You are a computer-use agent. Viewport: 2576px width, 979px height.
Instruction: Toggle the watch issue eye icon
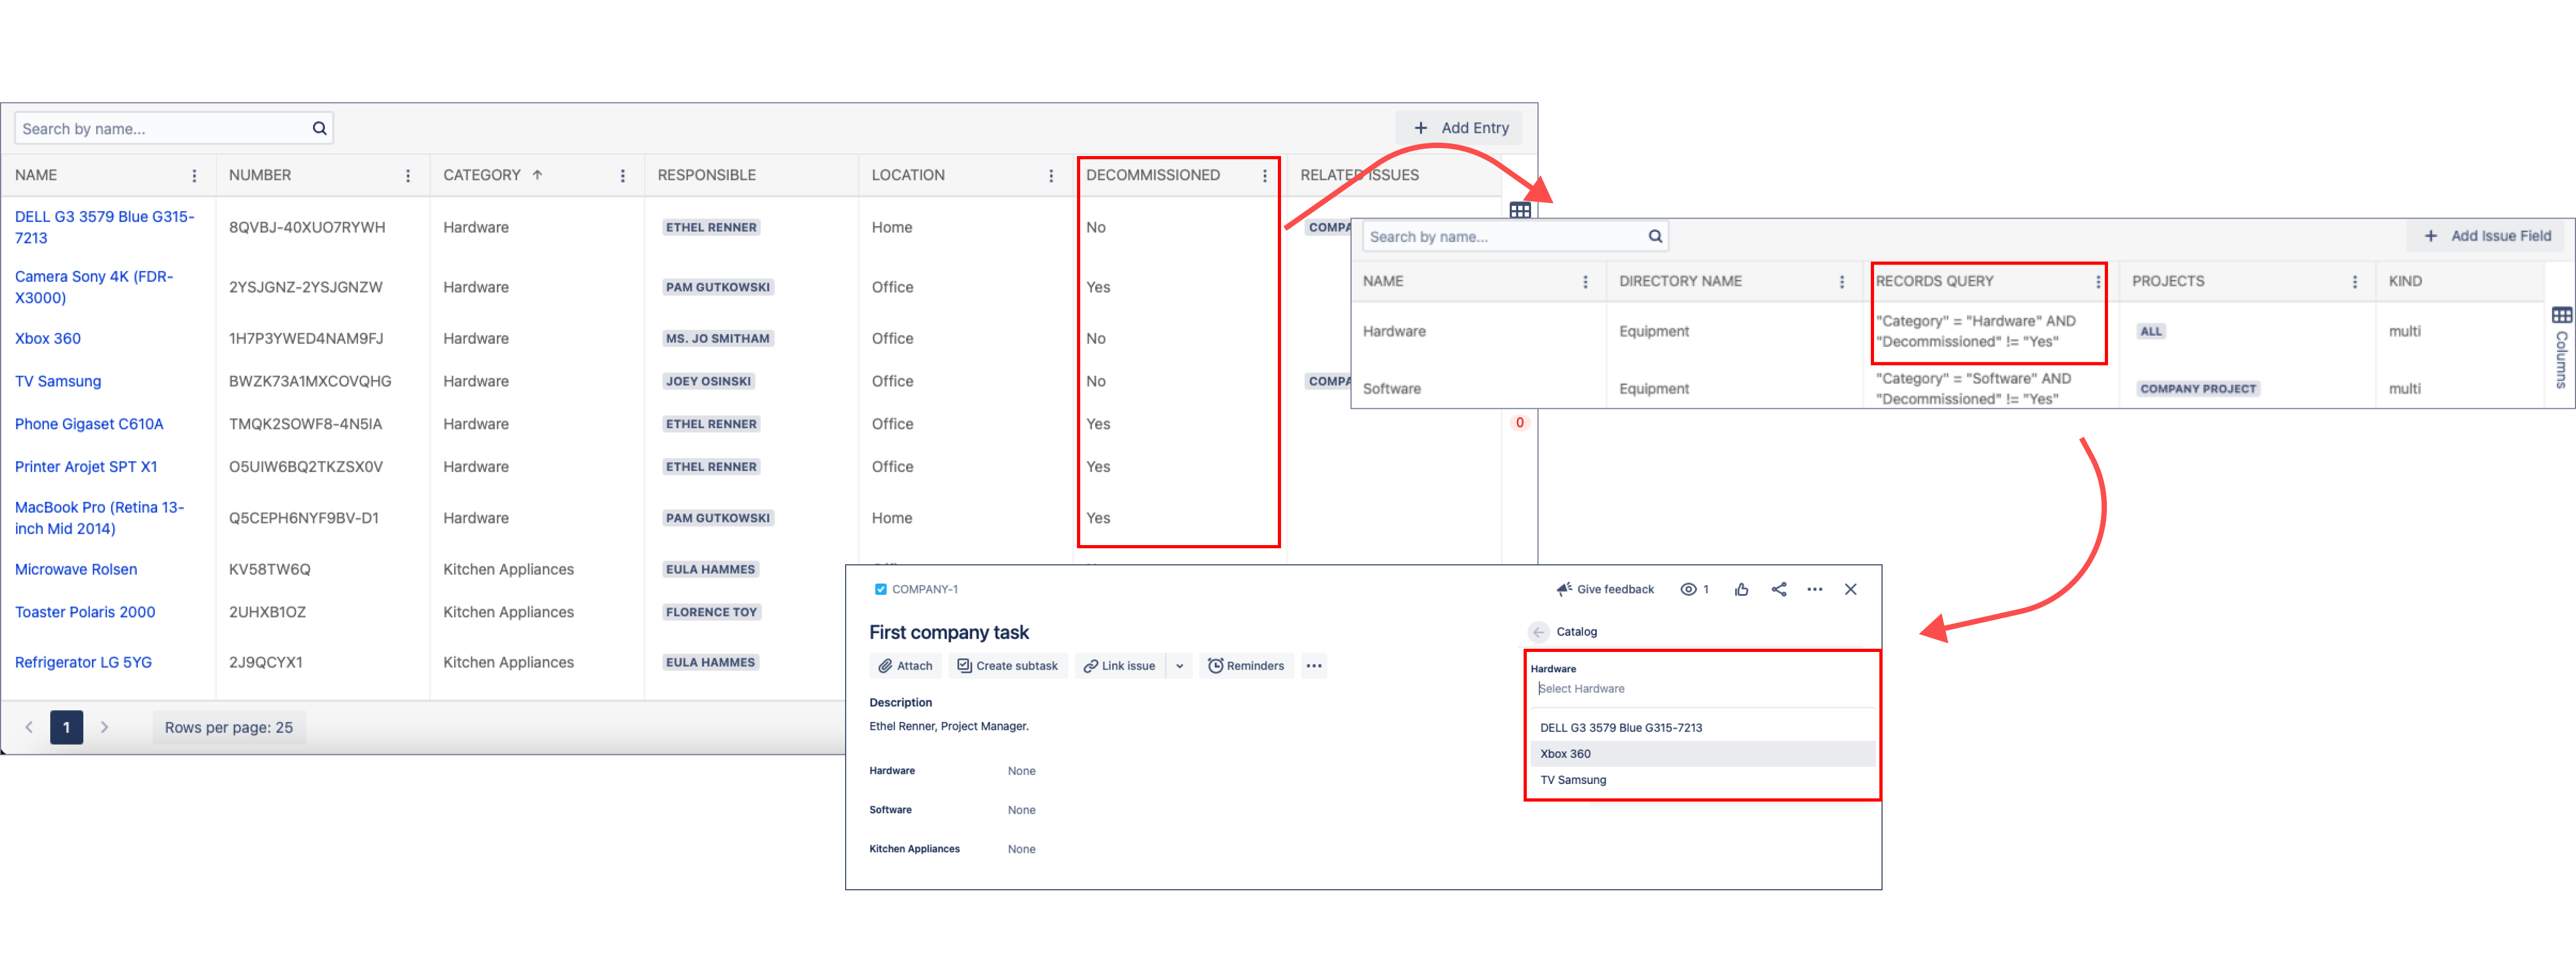pos(1688,589)
